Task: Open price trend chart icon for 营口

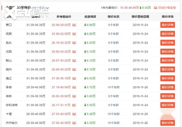Action: pos(74,25)
